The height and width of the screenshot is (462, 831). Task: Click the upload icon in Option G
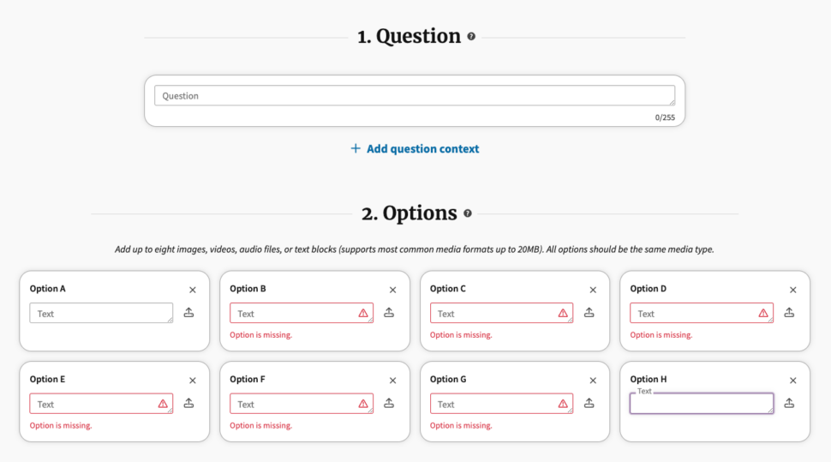pos(589,403)
